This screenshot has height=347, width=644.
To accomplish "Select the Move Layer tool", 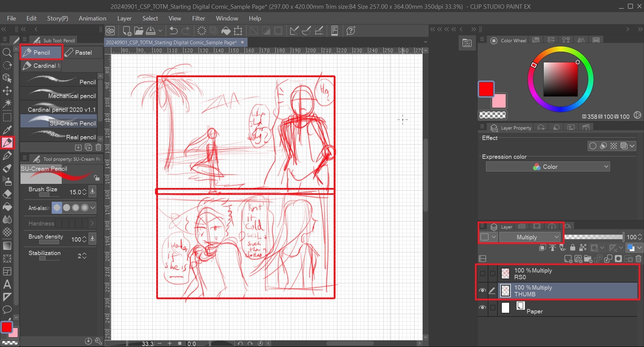I will 7,91.
